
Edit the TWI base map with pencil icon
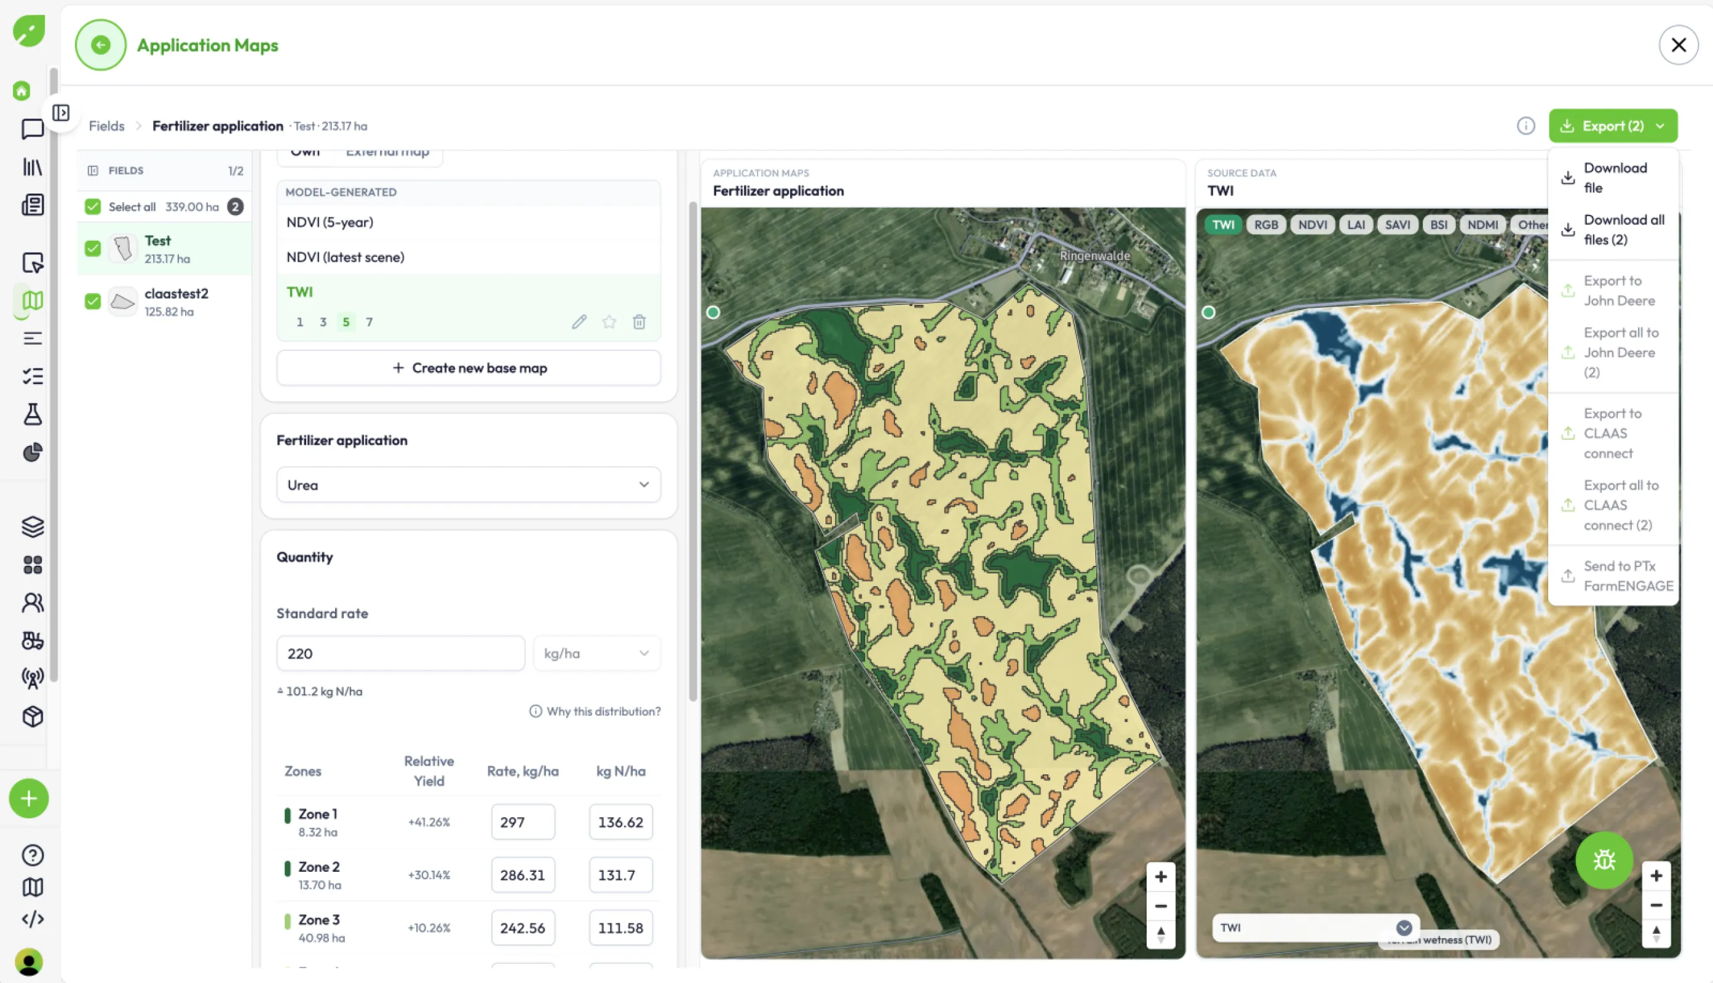coord(579,322)
